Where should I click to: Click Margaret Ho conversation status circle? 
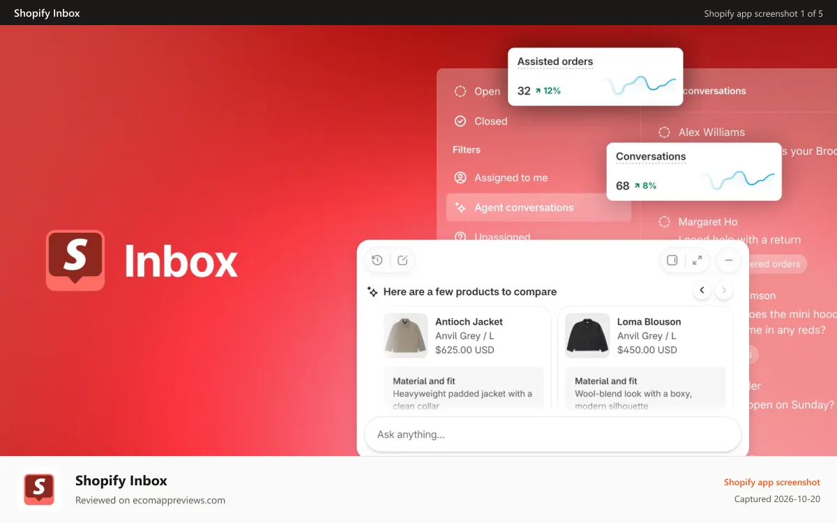coord(664,222)
